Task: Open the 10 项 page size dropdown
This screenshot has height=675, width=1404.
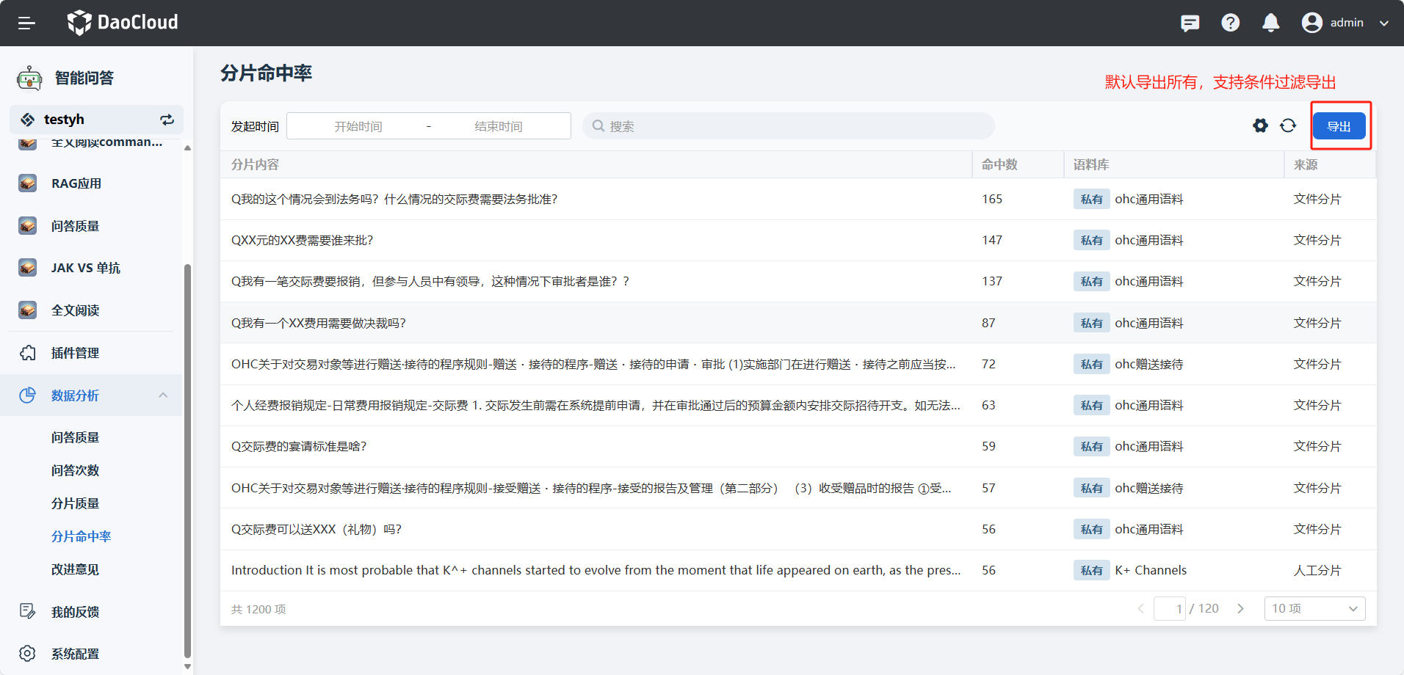Action: (x=1314, y=608)
